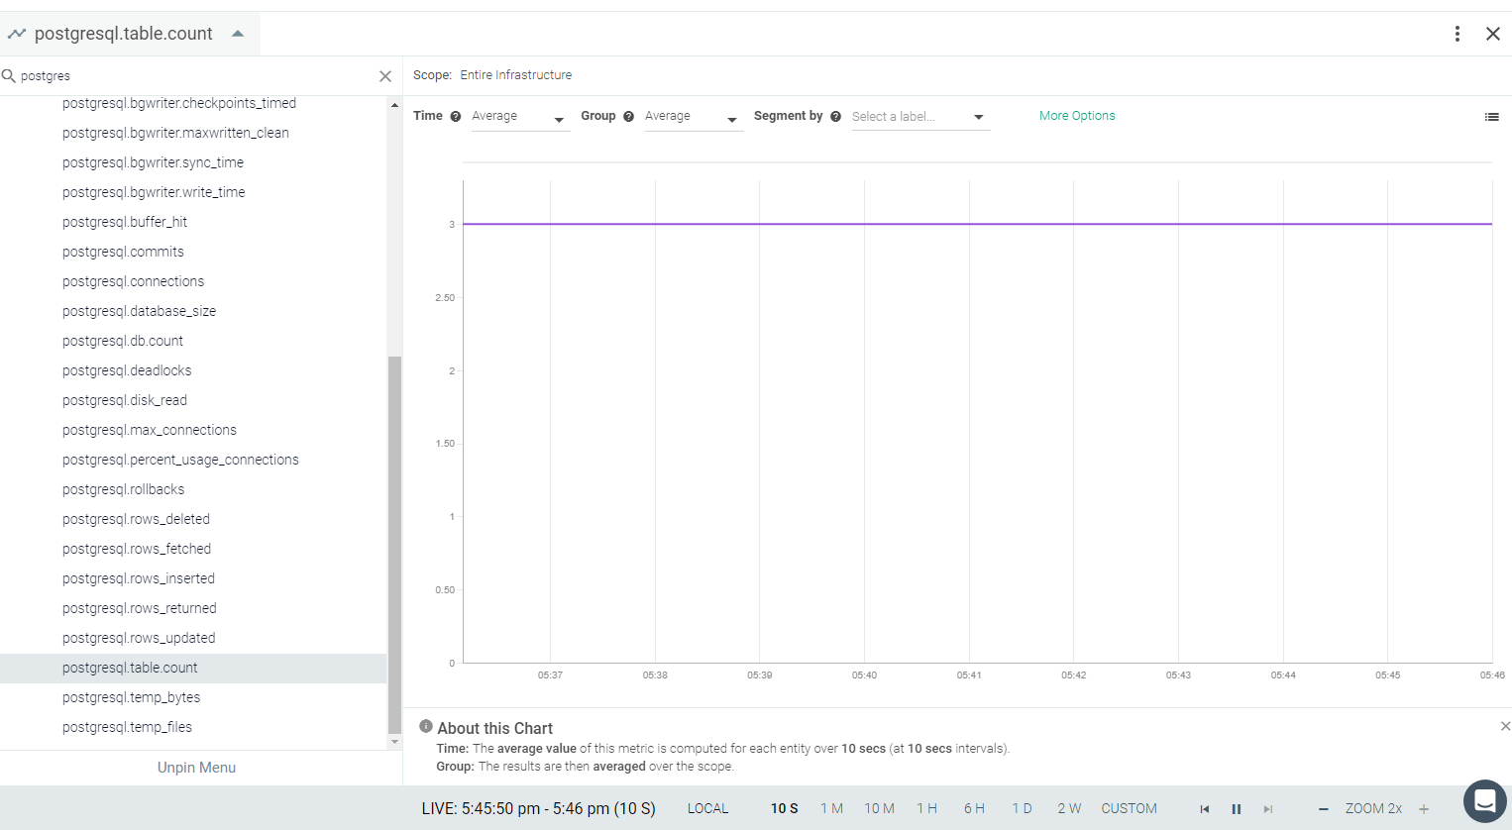The height and width of the screenshot is (830, 1512).
Task: Select the 1 M time range
Action: [831, 808]
